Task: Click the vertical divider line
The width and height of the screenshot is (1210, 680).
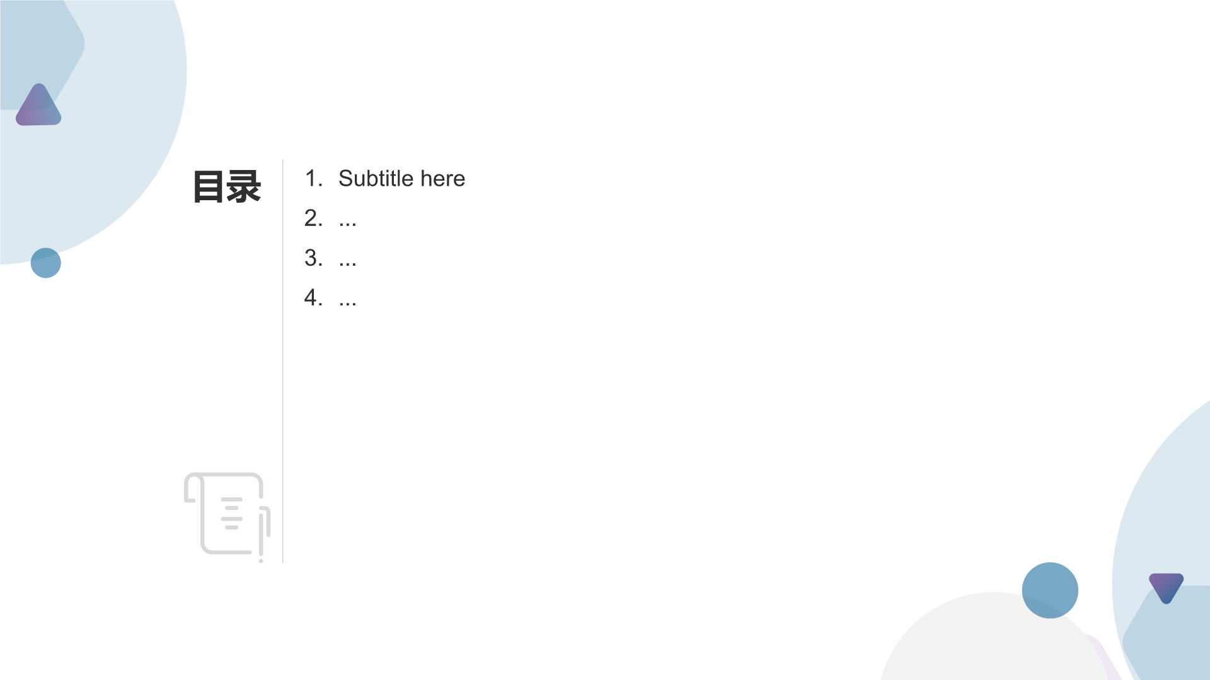Action: point(283,361)
